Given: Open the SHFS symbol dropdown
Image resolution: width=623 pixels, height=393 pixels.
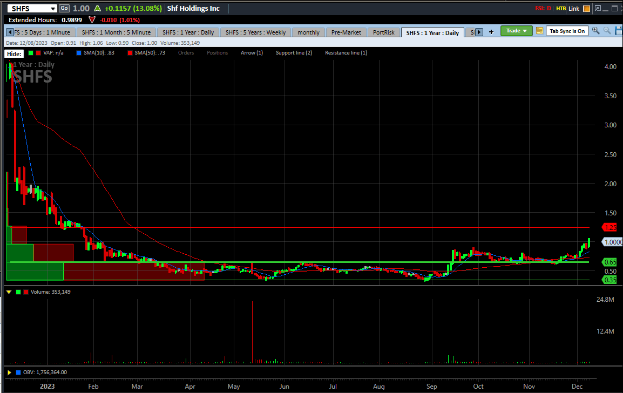Looking at the screenshot, I should click(x=53, y=8).
